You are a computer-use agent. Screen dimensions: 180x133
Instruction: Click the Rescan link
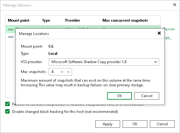click(x=169, y=29)
